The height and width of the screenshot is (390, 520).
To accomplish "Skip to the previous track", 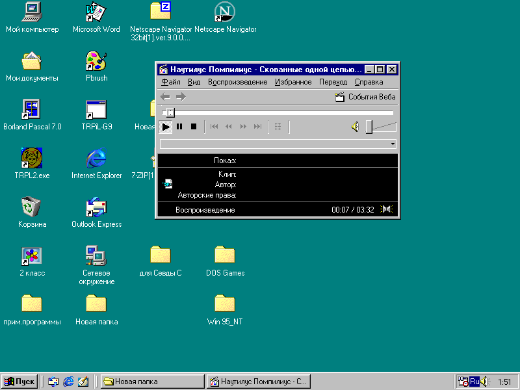I will 214,127.
